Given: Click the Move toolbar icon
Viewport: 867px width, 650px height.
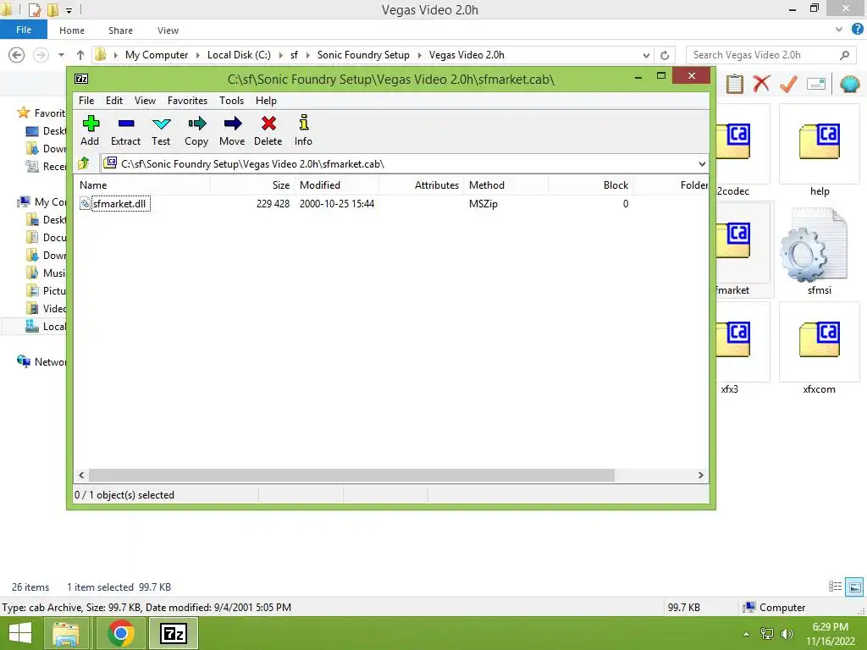Looking at the screenshot, I should coord(232,130).
